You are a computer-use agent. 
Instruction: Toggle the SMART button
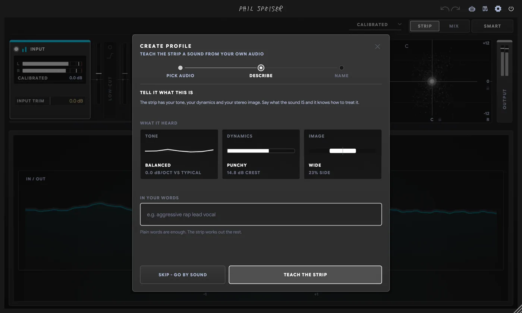click(493, 26)
